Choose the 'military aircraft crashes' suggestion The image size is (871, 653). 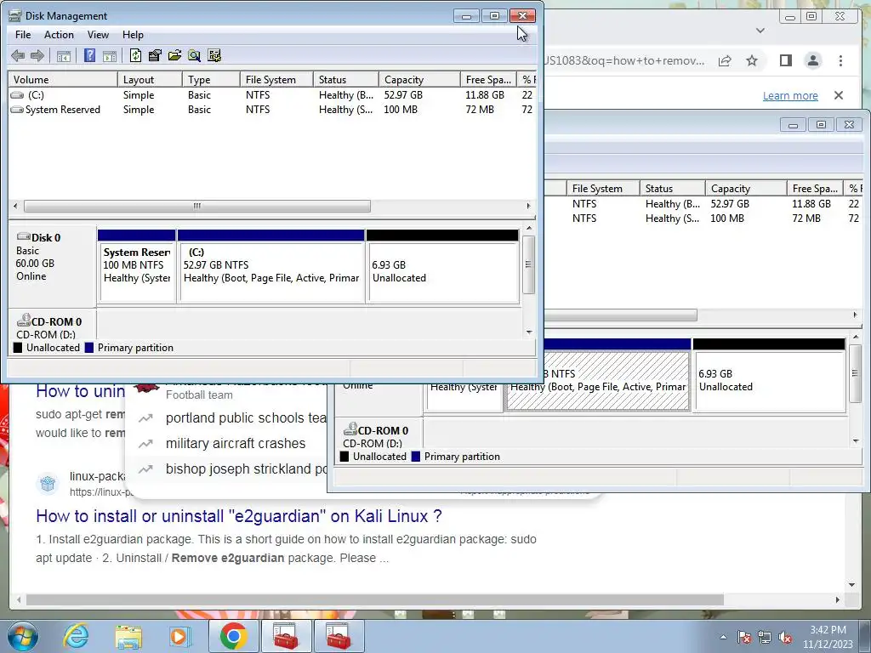coord(236,443)
